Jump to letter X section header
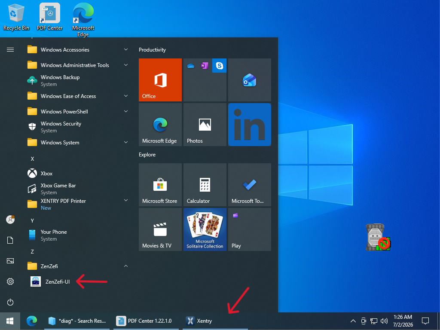The height and width of the screenshot is (330, 440). [x=32, y=159]
